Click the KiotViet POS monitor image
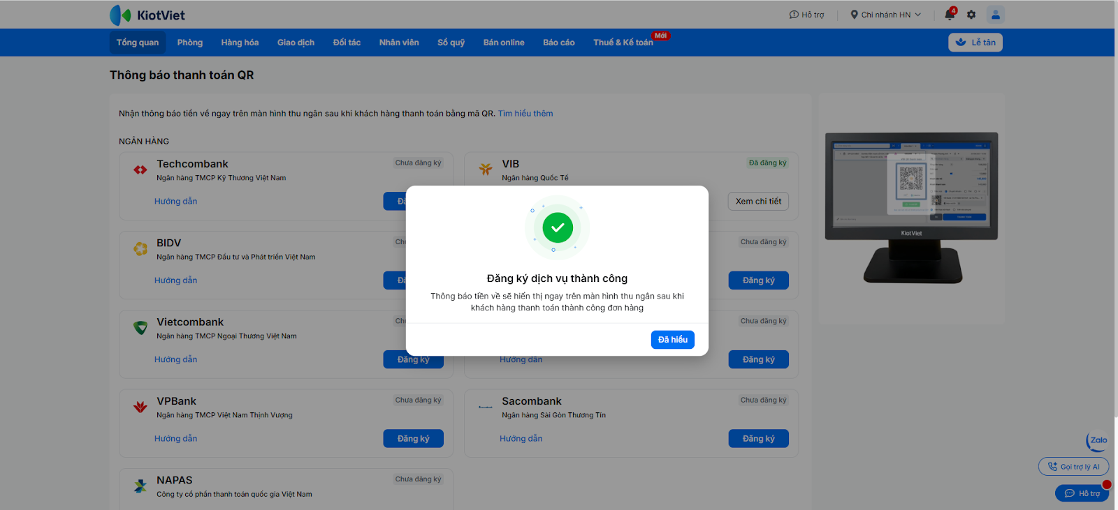The height and width of the screenshot is (510, 1118). tap(911, 207)
